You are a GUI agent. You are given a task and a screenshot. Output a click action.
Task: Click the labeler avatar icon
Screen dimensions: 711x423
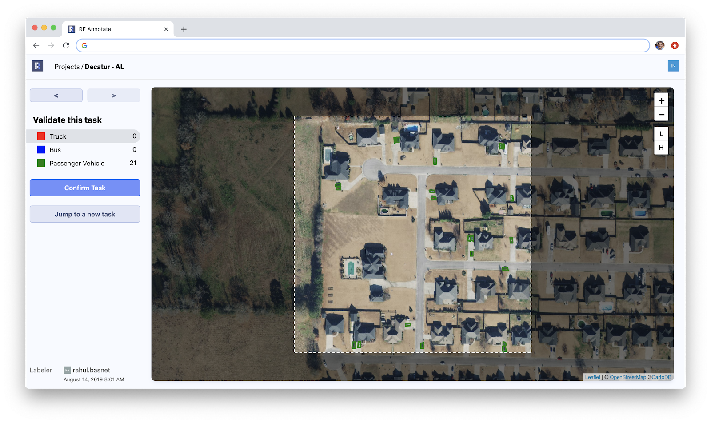pos(67,370)
